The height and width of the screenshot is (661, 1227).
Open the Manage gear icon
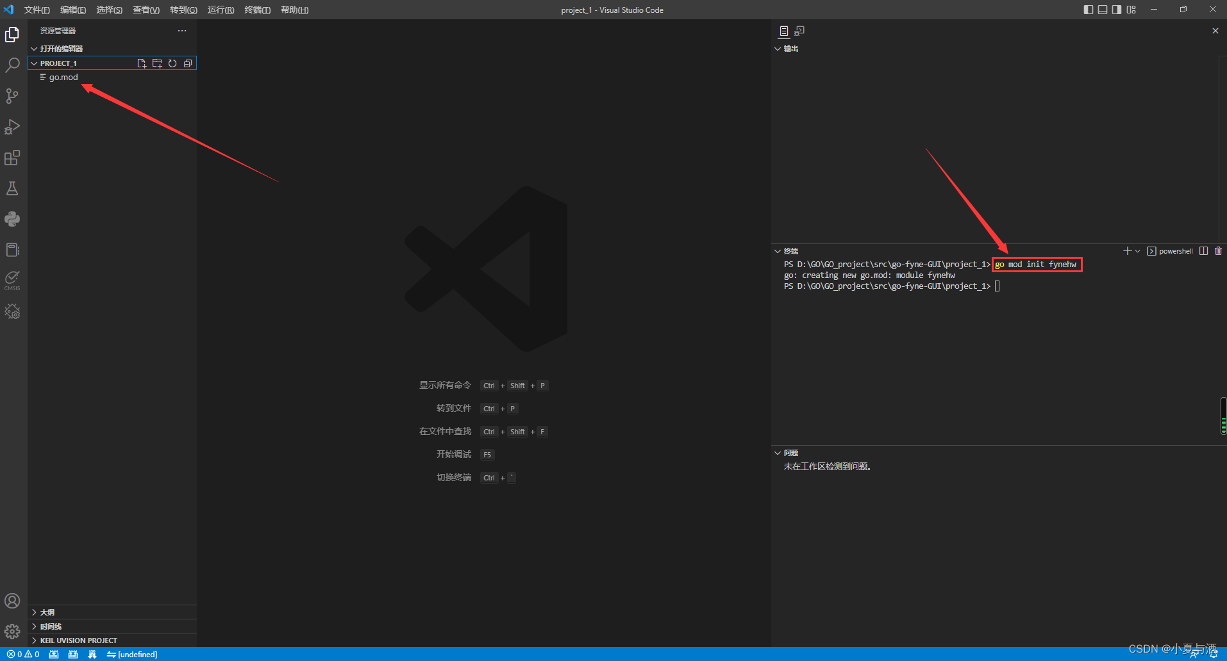12,632
